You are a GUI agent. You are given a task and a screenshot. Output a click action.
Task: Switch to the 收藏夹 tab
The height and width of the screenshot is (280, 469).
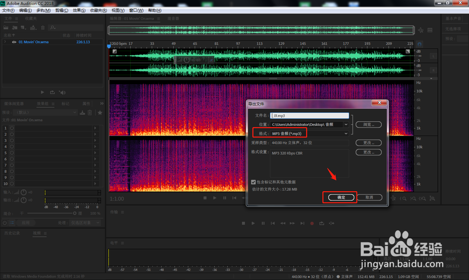(x=31, y=19)
